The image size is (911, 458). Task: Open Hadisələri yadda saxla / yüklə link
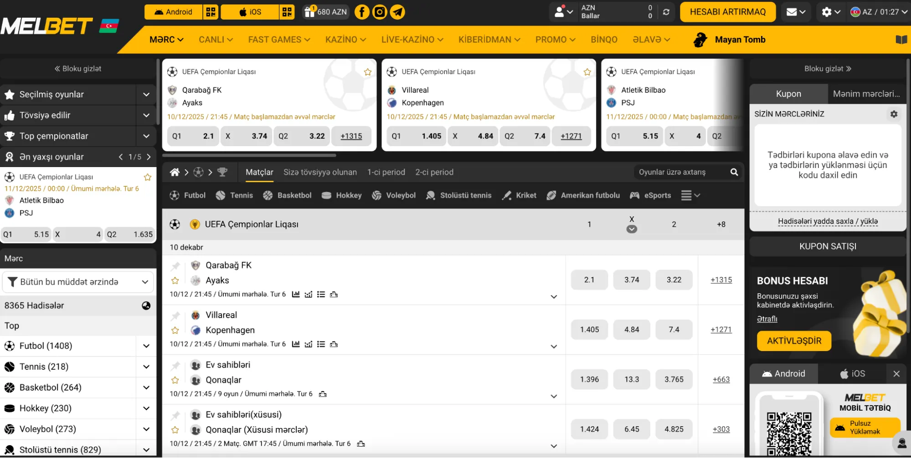click(828, 221)
